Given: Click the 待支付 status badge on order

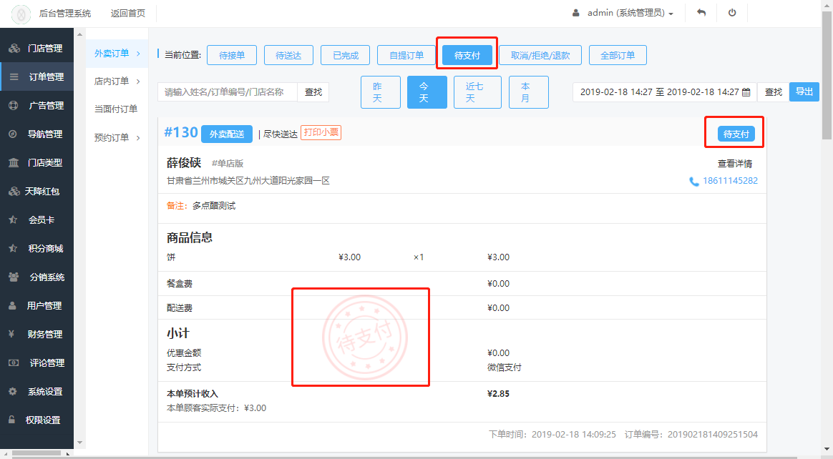Looking at the screenshot, I should point(736,134).
